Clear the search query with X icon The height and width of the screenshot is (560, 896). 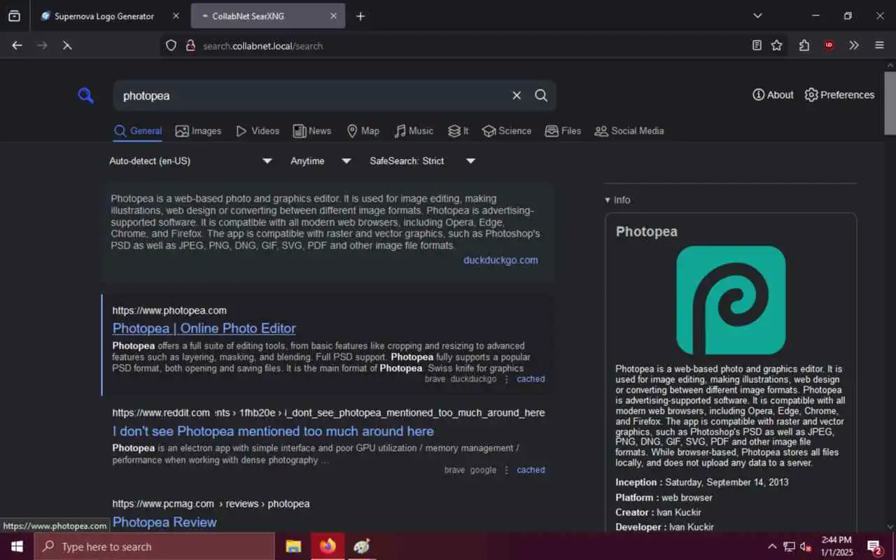click(517, 96)
